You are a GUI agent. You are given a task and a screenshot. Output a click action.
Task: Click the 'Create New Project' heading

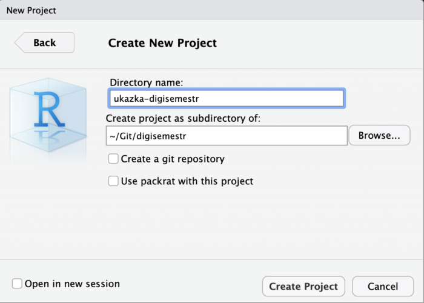coord(162,43)
